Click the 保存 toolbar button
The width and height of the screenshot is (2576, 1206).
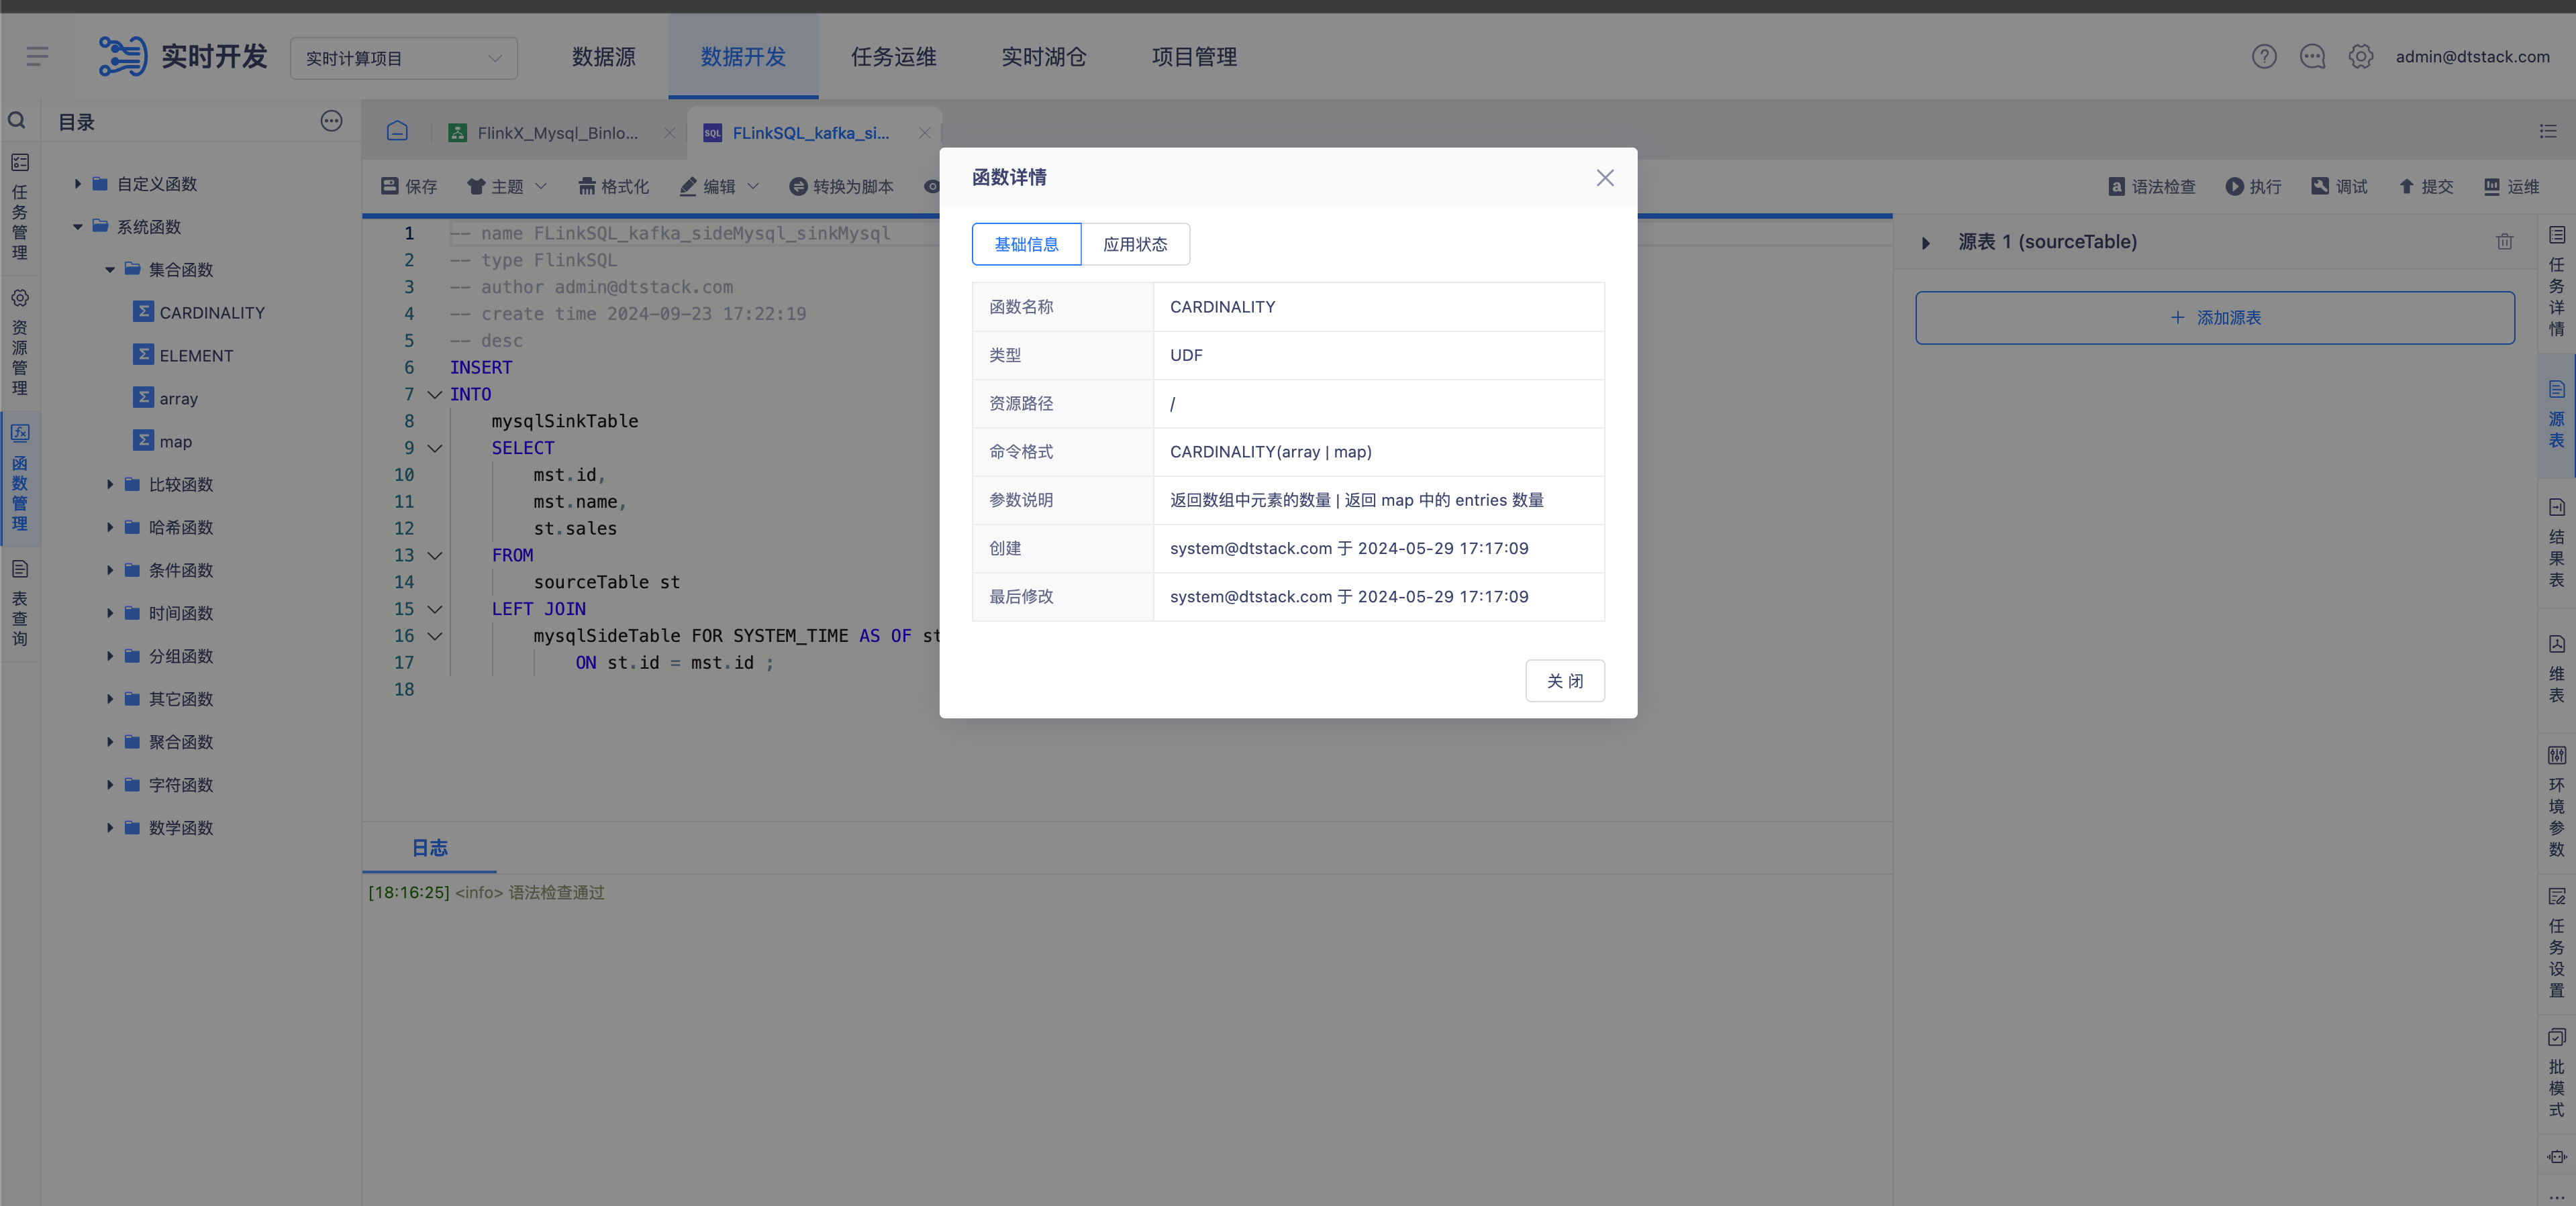[x=408, y=187]
